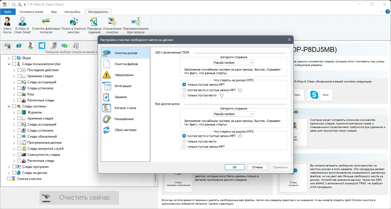Expand the Skype tree node
Viewport: 391px width, 209px height.
9,58
